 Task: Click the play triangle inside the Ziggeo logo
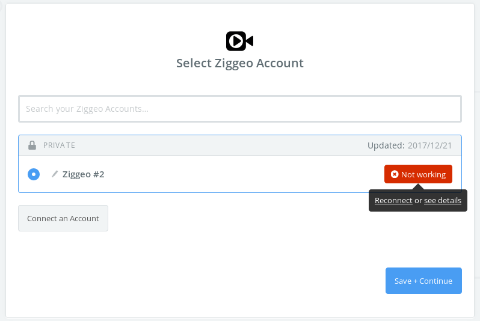(236, 41)
